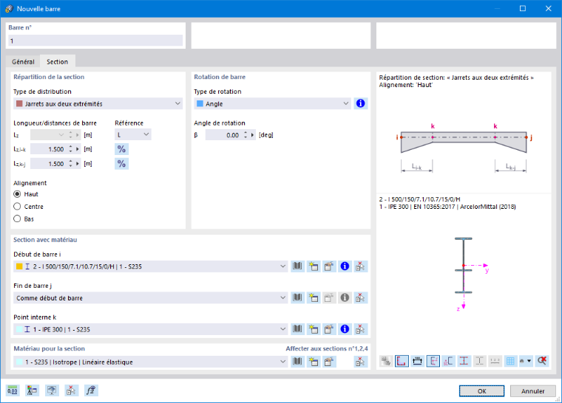Click the delete-selection cursor icon at dialog bottom
562x403 pixels.
click(x=71, y=390)
